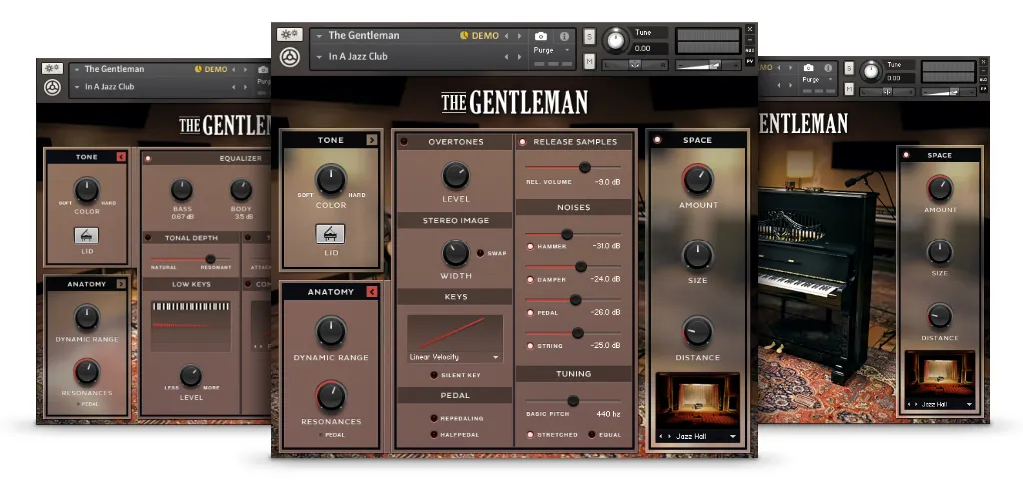The height and width of the screenshot is (482, 1023).
Task: Open Jazz Hall dropdown in center window
Action: click(733, 436)
